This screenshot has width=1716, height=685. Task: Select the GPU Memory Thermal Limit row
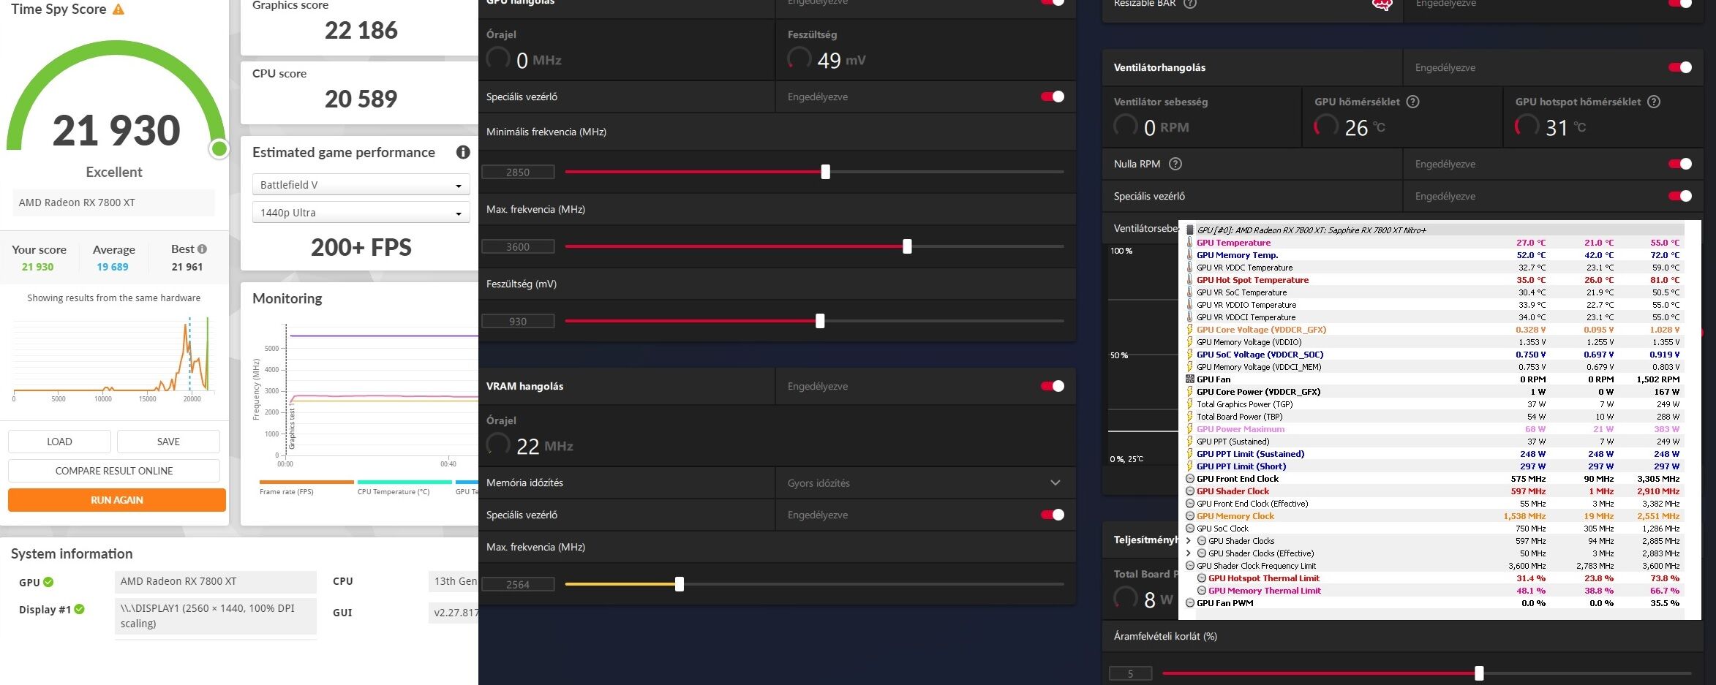click(1434, 591)
